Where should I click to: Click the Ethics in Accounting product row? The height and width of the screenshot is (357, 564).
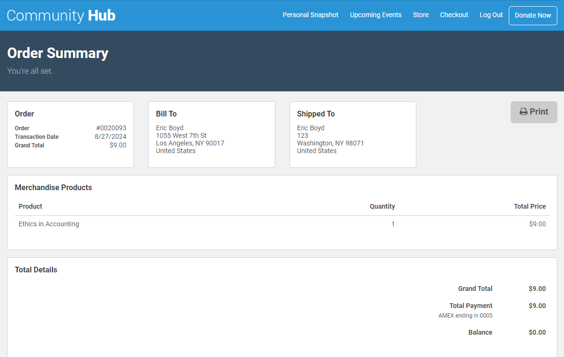[49, 224]
